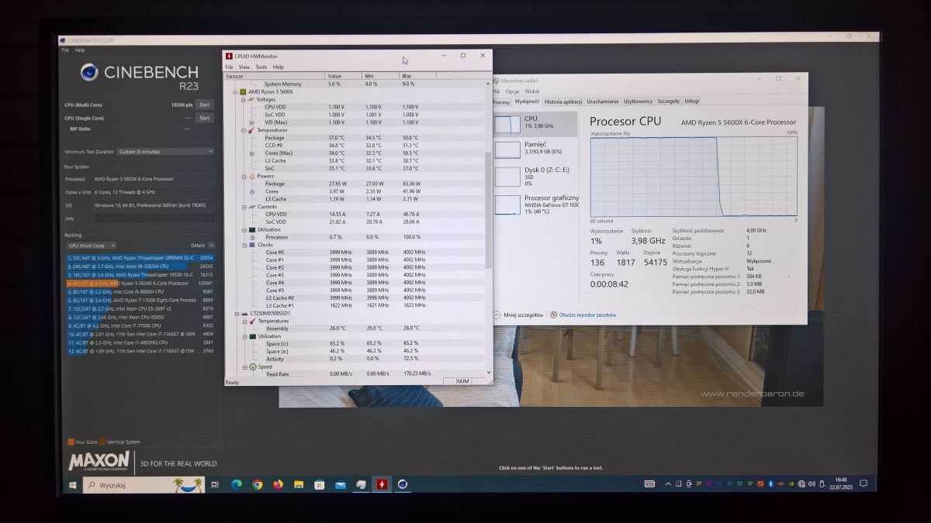
Task: Open Opcje menu in Task Manager
Action: click(513, 91)
